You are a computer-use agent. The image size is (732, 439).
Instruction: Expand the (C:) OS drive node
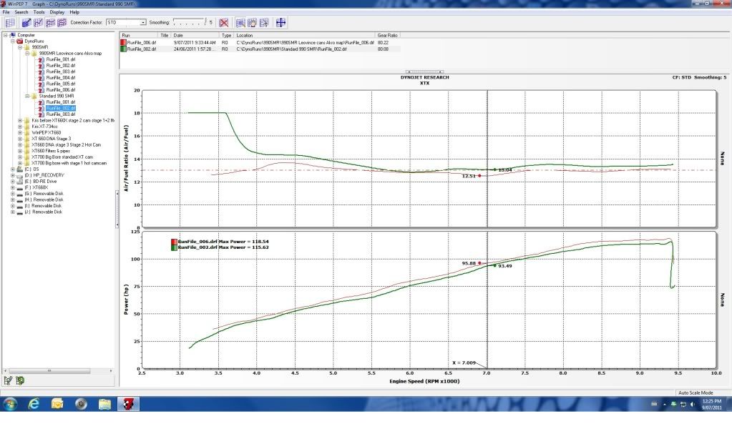13,169
